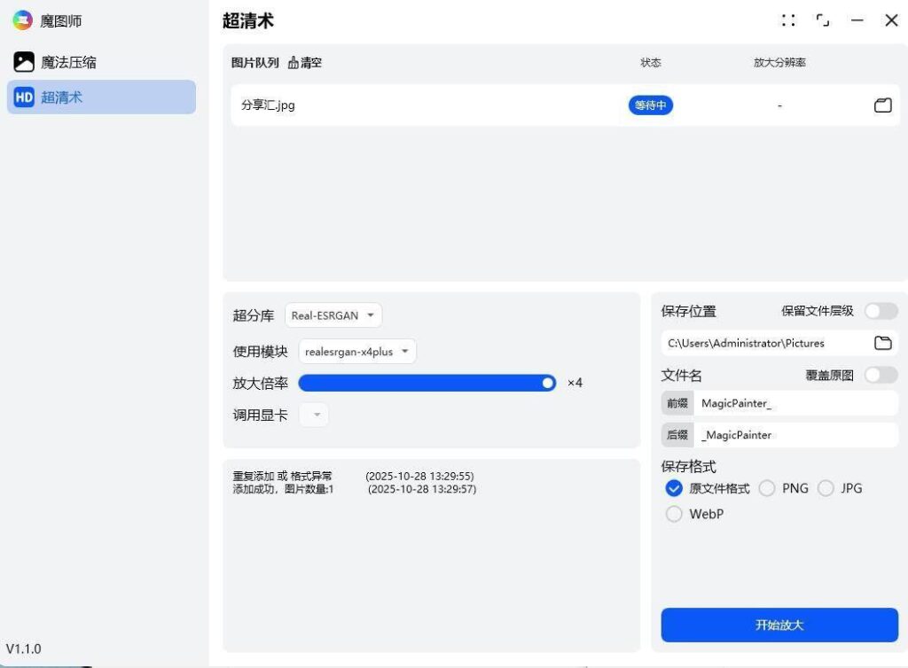Expand the 调用显卡 GPU dropdown
908x668 pixels.
[314, 414]
